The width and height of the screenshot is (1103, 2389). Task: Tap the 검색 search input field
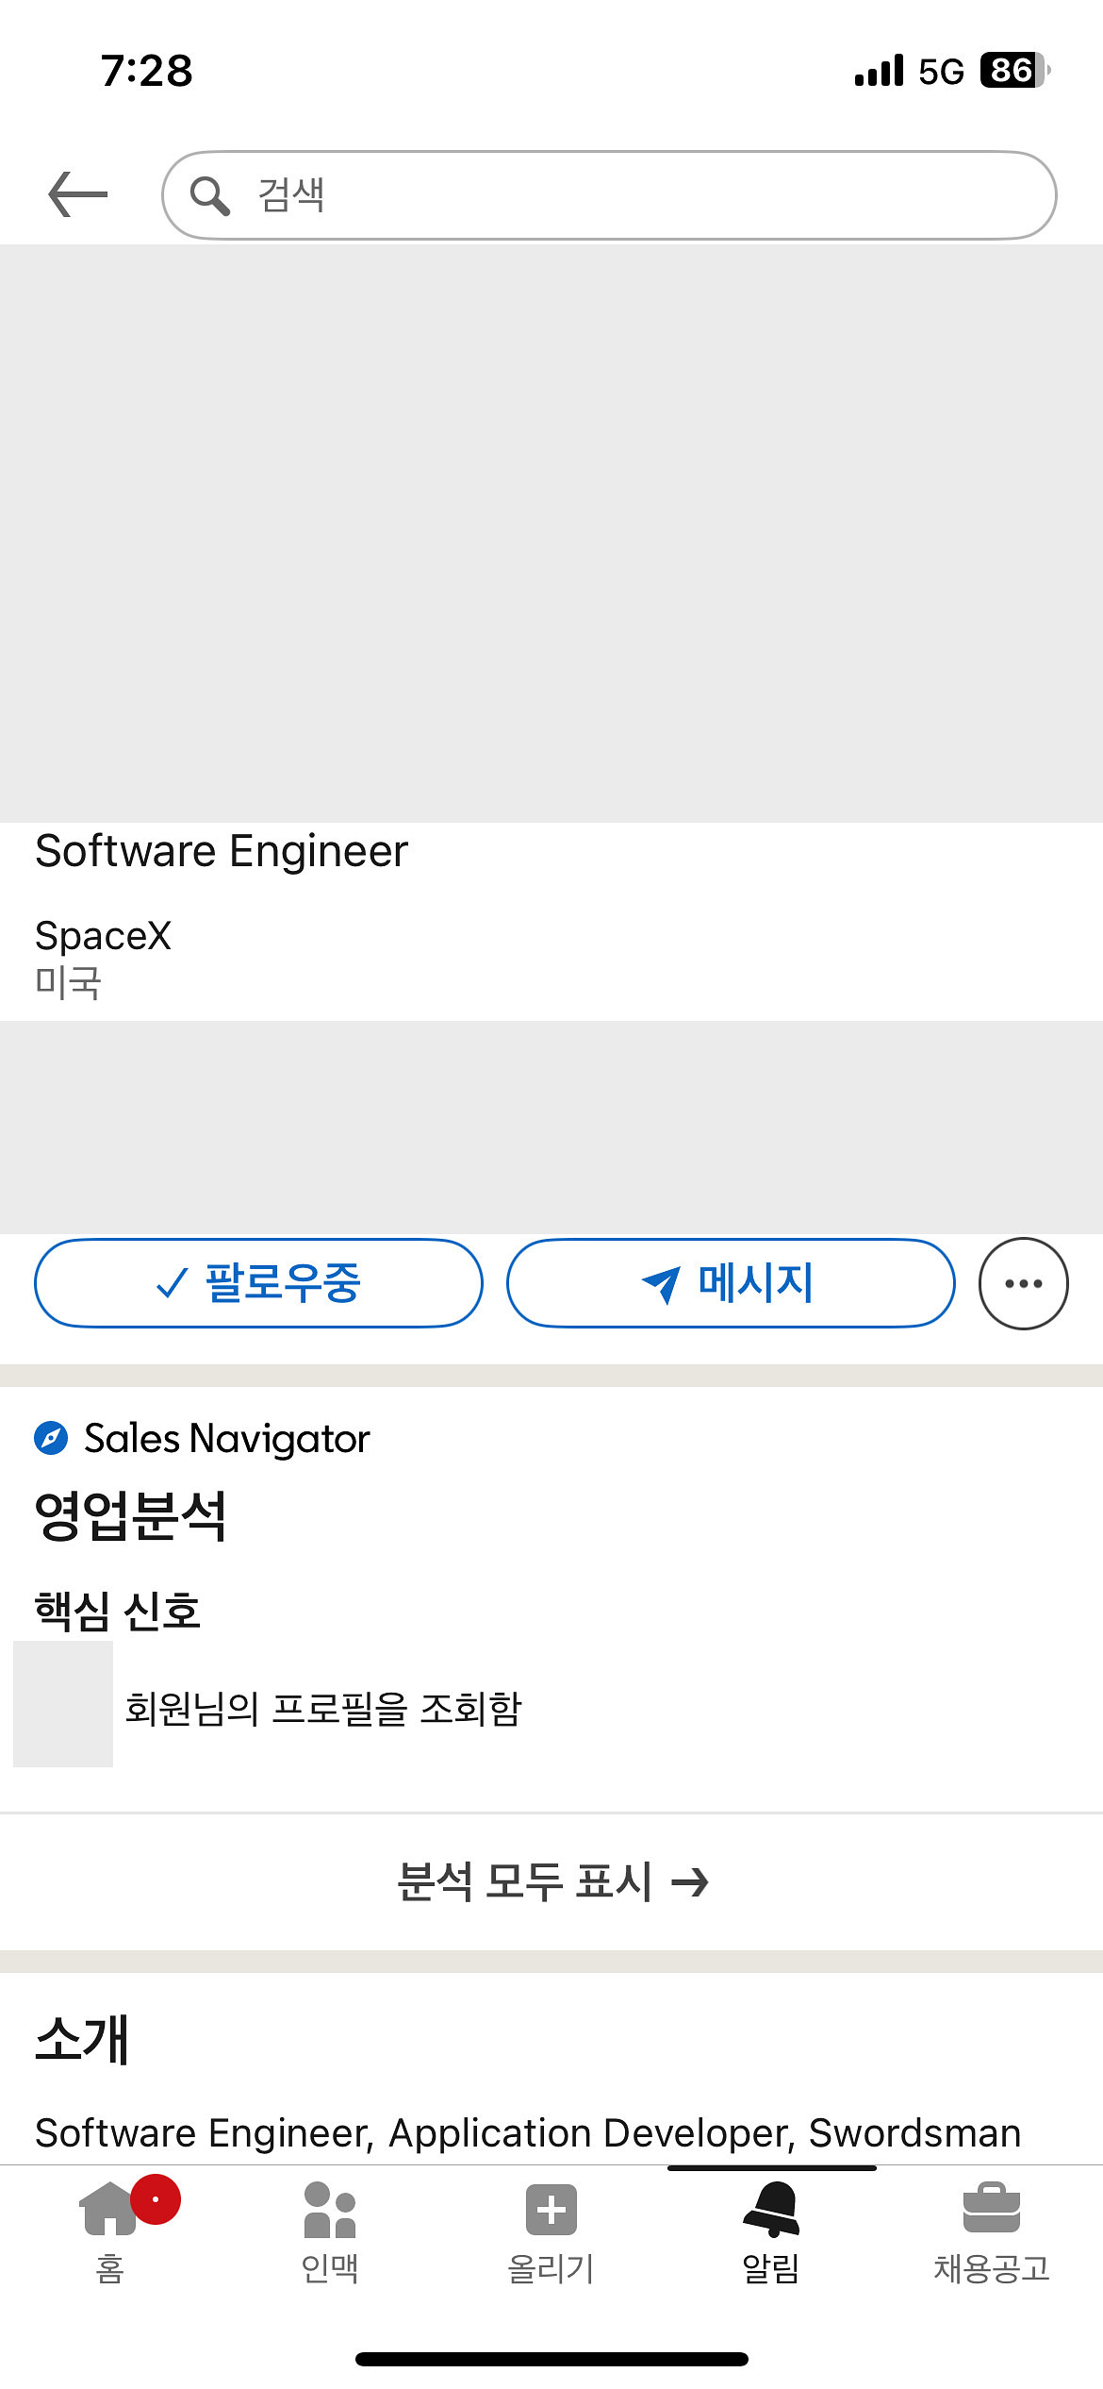[613, 195]
